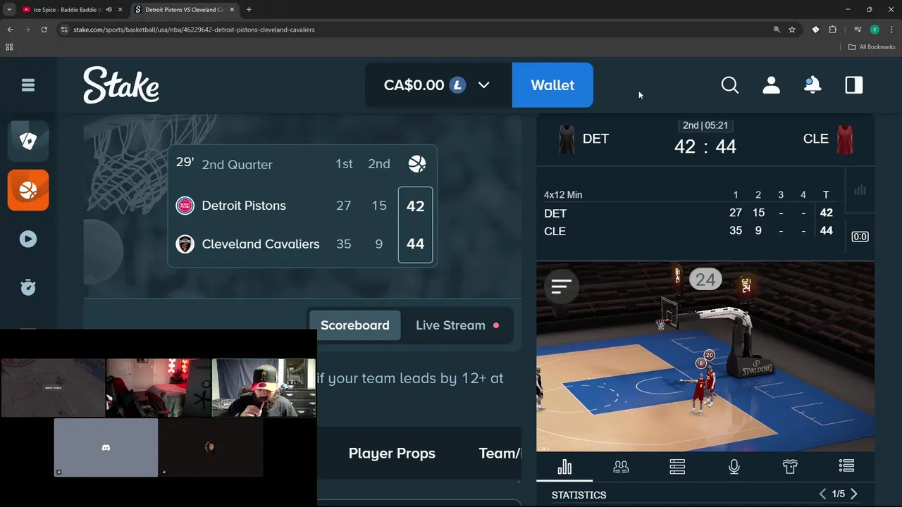Click the Watch Stream thumbnail tile
902x507 pixels.
click(x=53, y=388)
